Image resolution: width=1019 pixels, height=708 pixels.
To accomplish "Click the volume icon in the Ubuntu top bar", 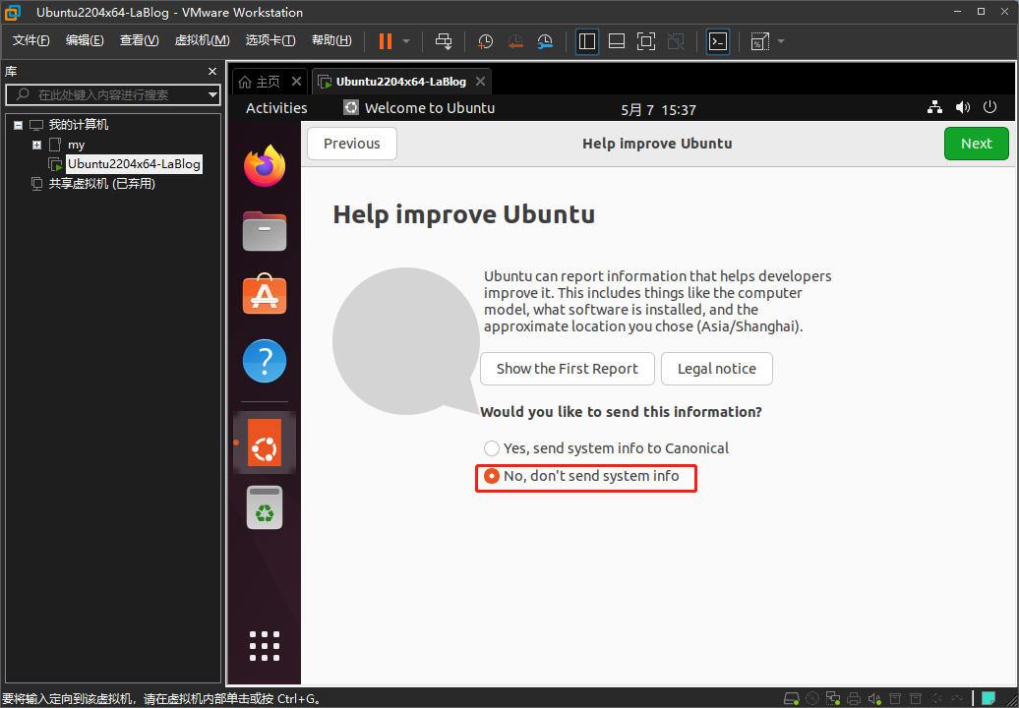I will coord(963,107).
